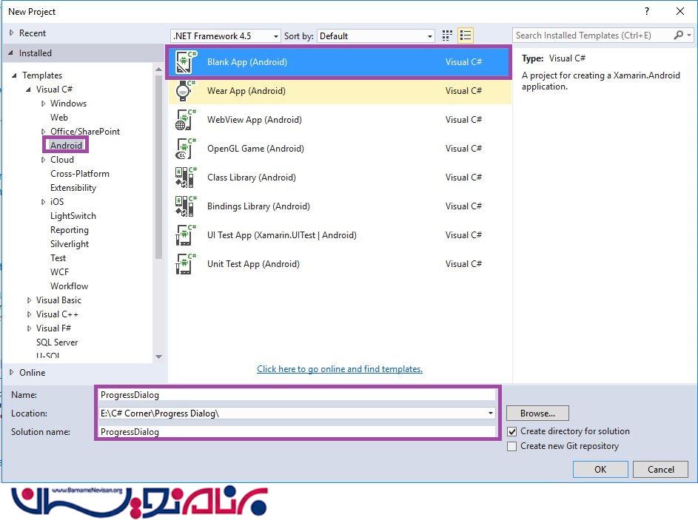
Task: Select the Blank App (Android) template icon
Action: 185,63
